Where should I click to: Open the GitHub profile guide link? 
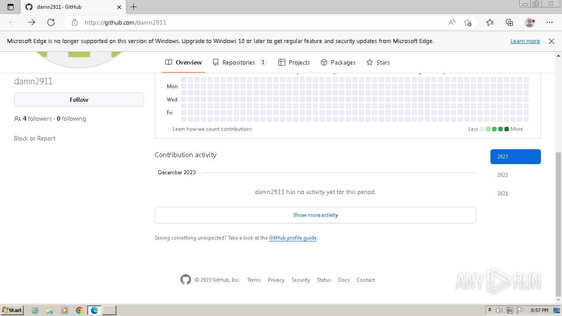point(293,238)
